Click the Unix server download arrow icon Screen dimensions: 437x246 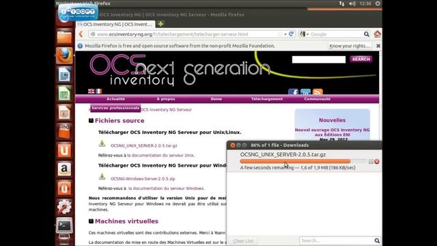[102, 144]
